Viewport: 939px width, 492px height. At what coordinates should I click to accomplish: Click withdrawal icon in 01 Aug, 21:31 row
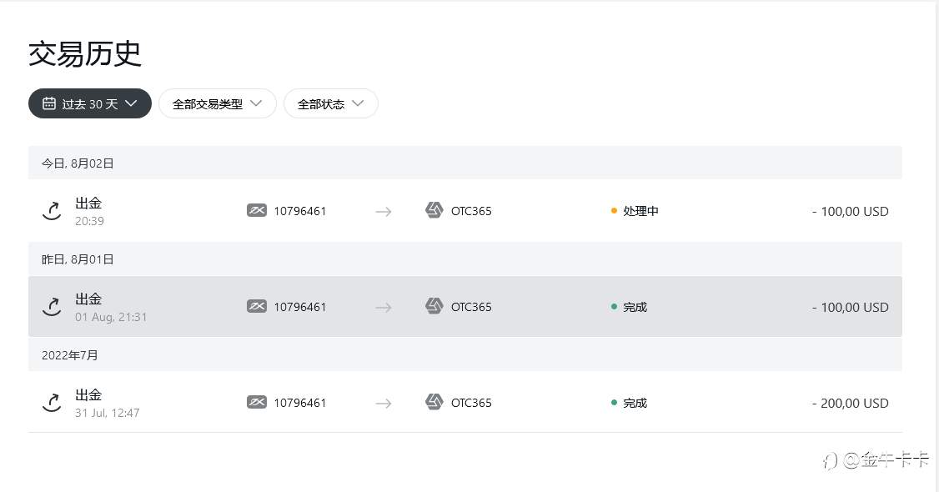52,306
